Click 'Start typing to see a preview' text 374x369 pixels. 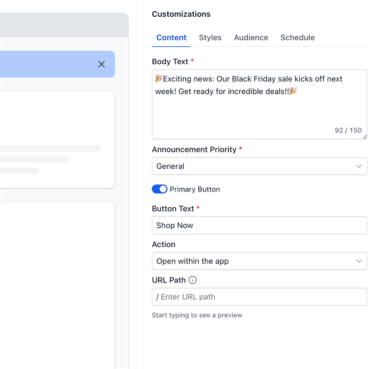coord(197,315)
